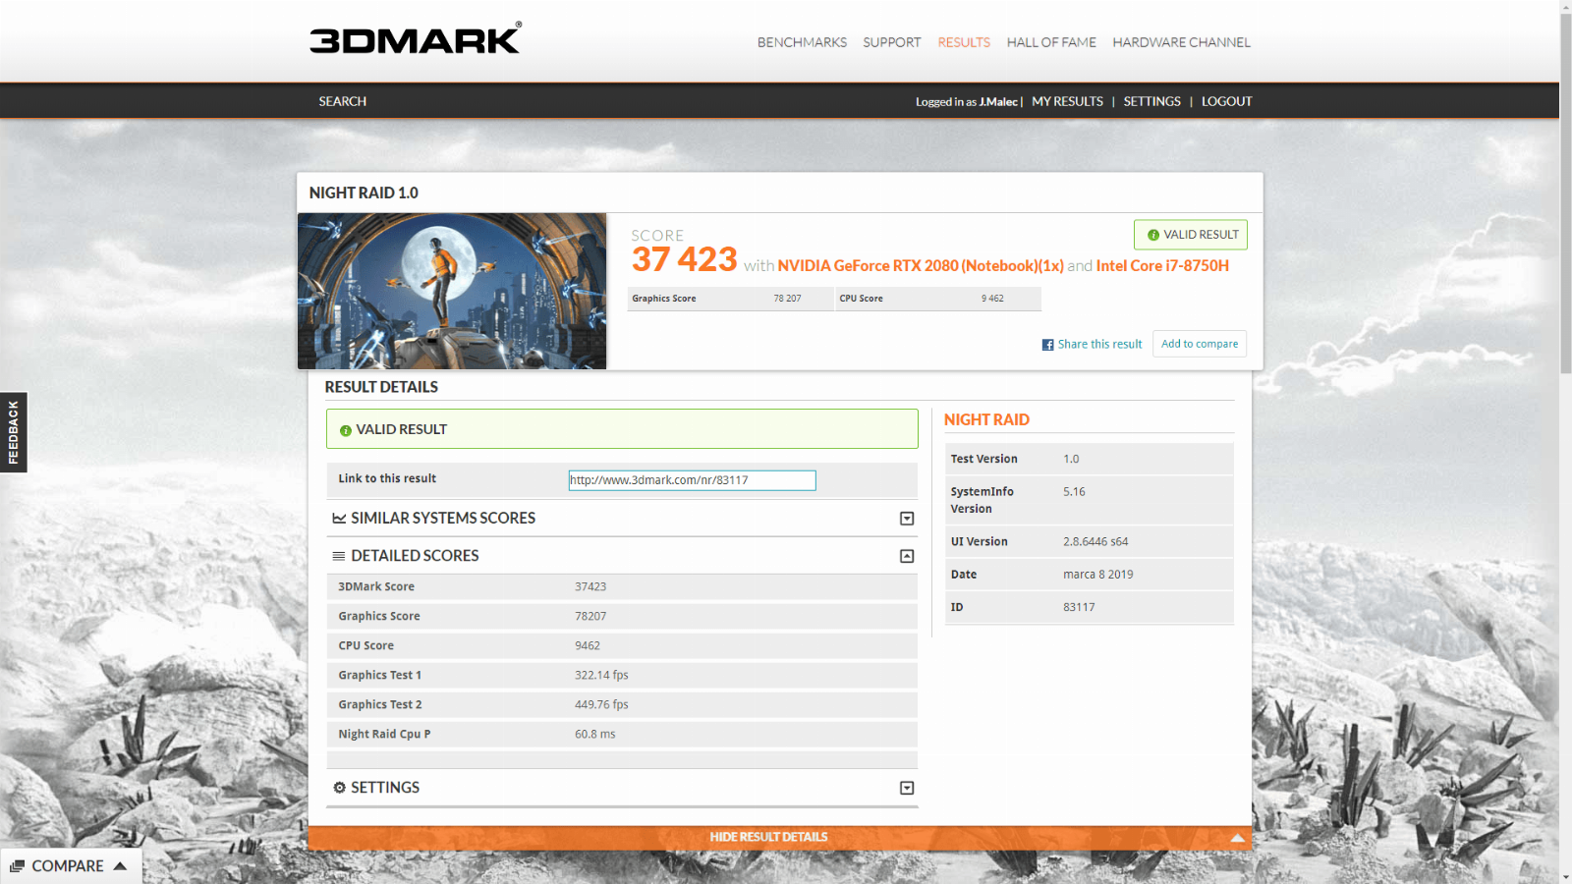The width and height of the screenshot is (1572, 884).
Task: Click Test Version value 1.0
Action: (x=1071, y=460)
